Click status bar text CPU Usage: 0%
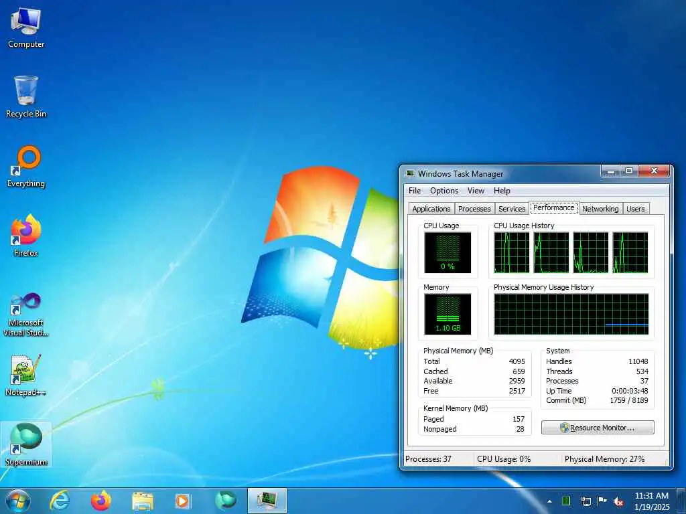The width and height of the screenshot is (686, 514). coord(504,459)
